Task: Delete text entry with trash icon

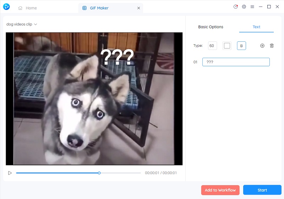Action: (x=272, y=46)
